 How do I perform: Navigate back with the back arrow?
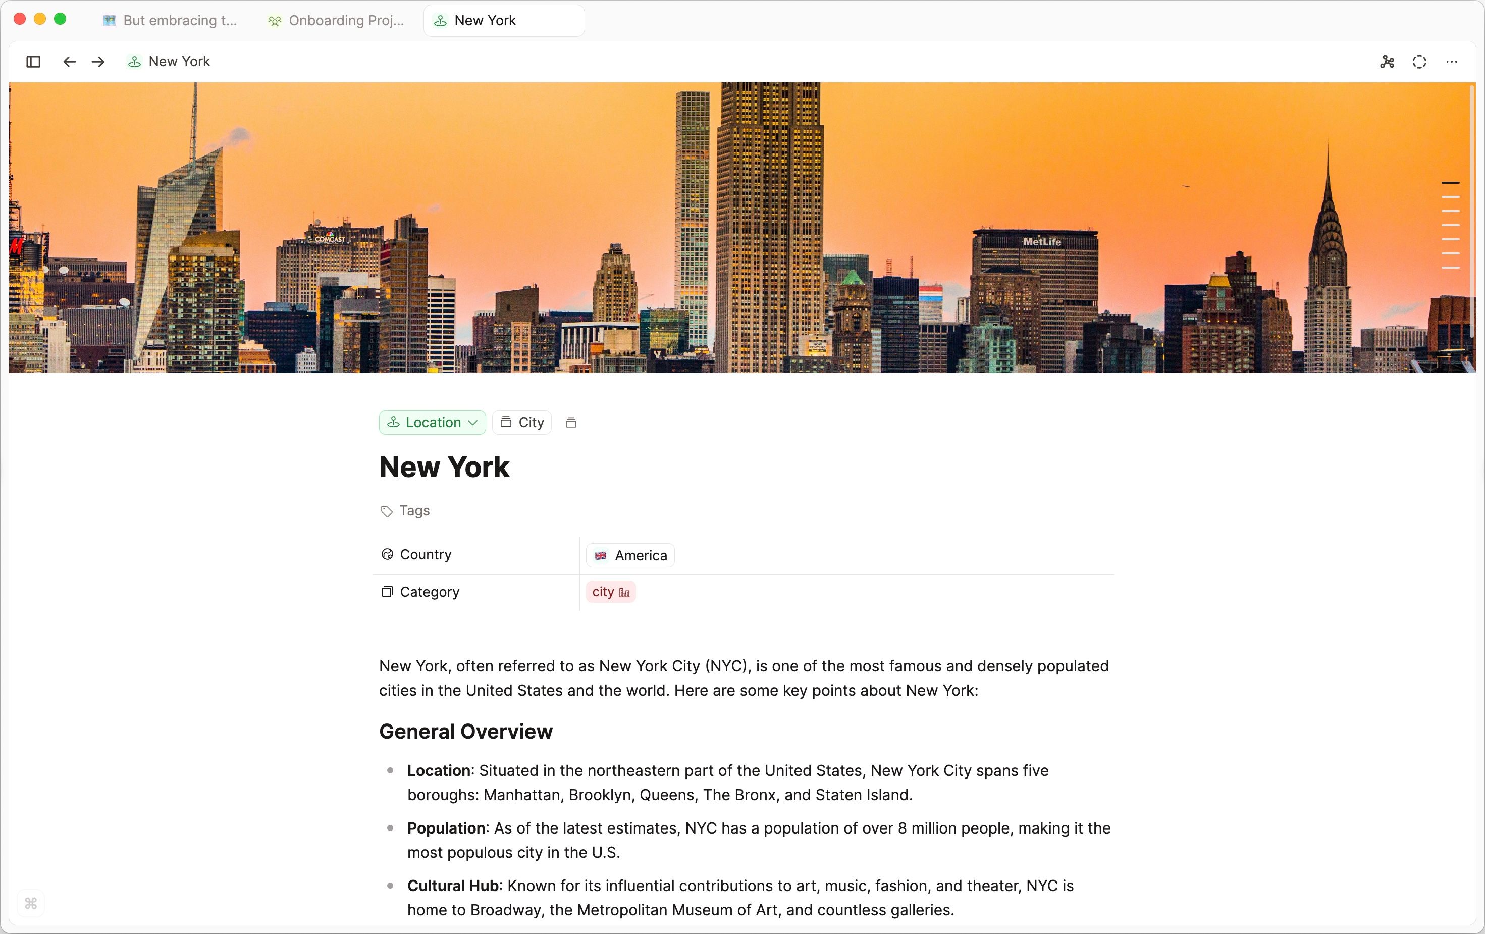click(x=69, y=62)
